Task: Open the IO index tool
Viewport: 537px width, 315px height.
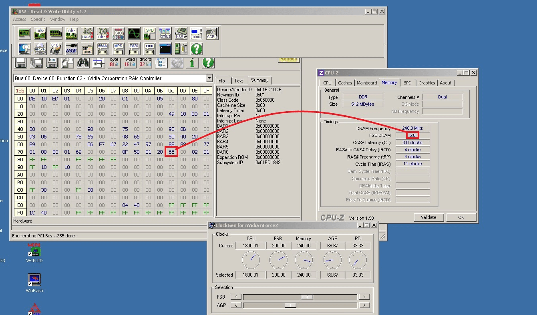Action: click(x=103, y=34)
